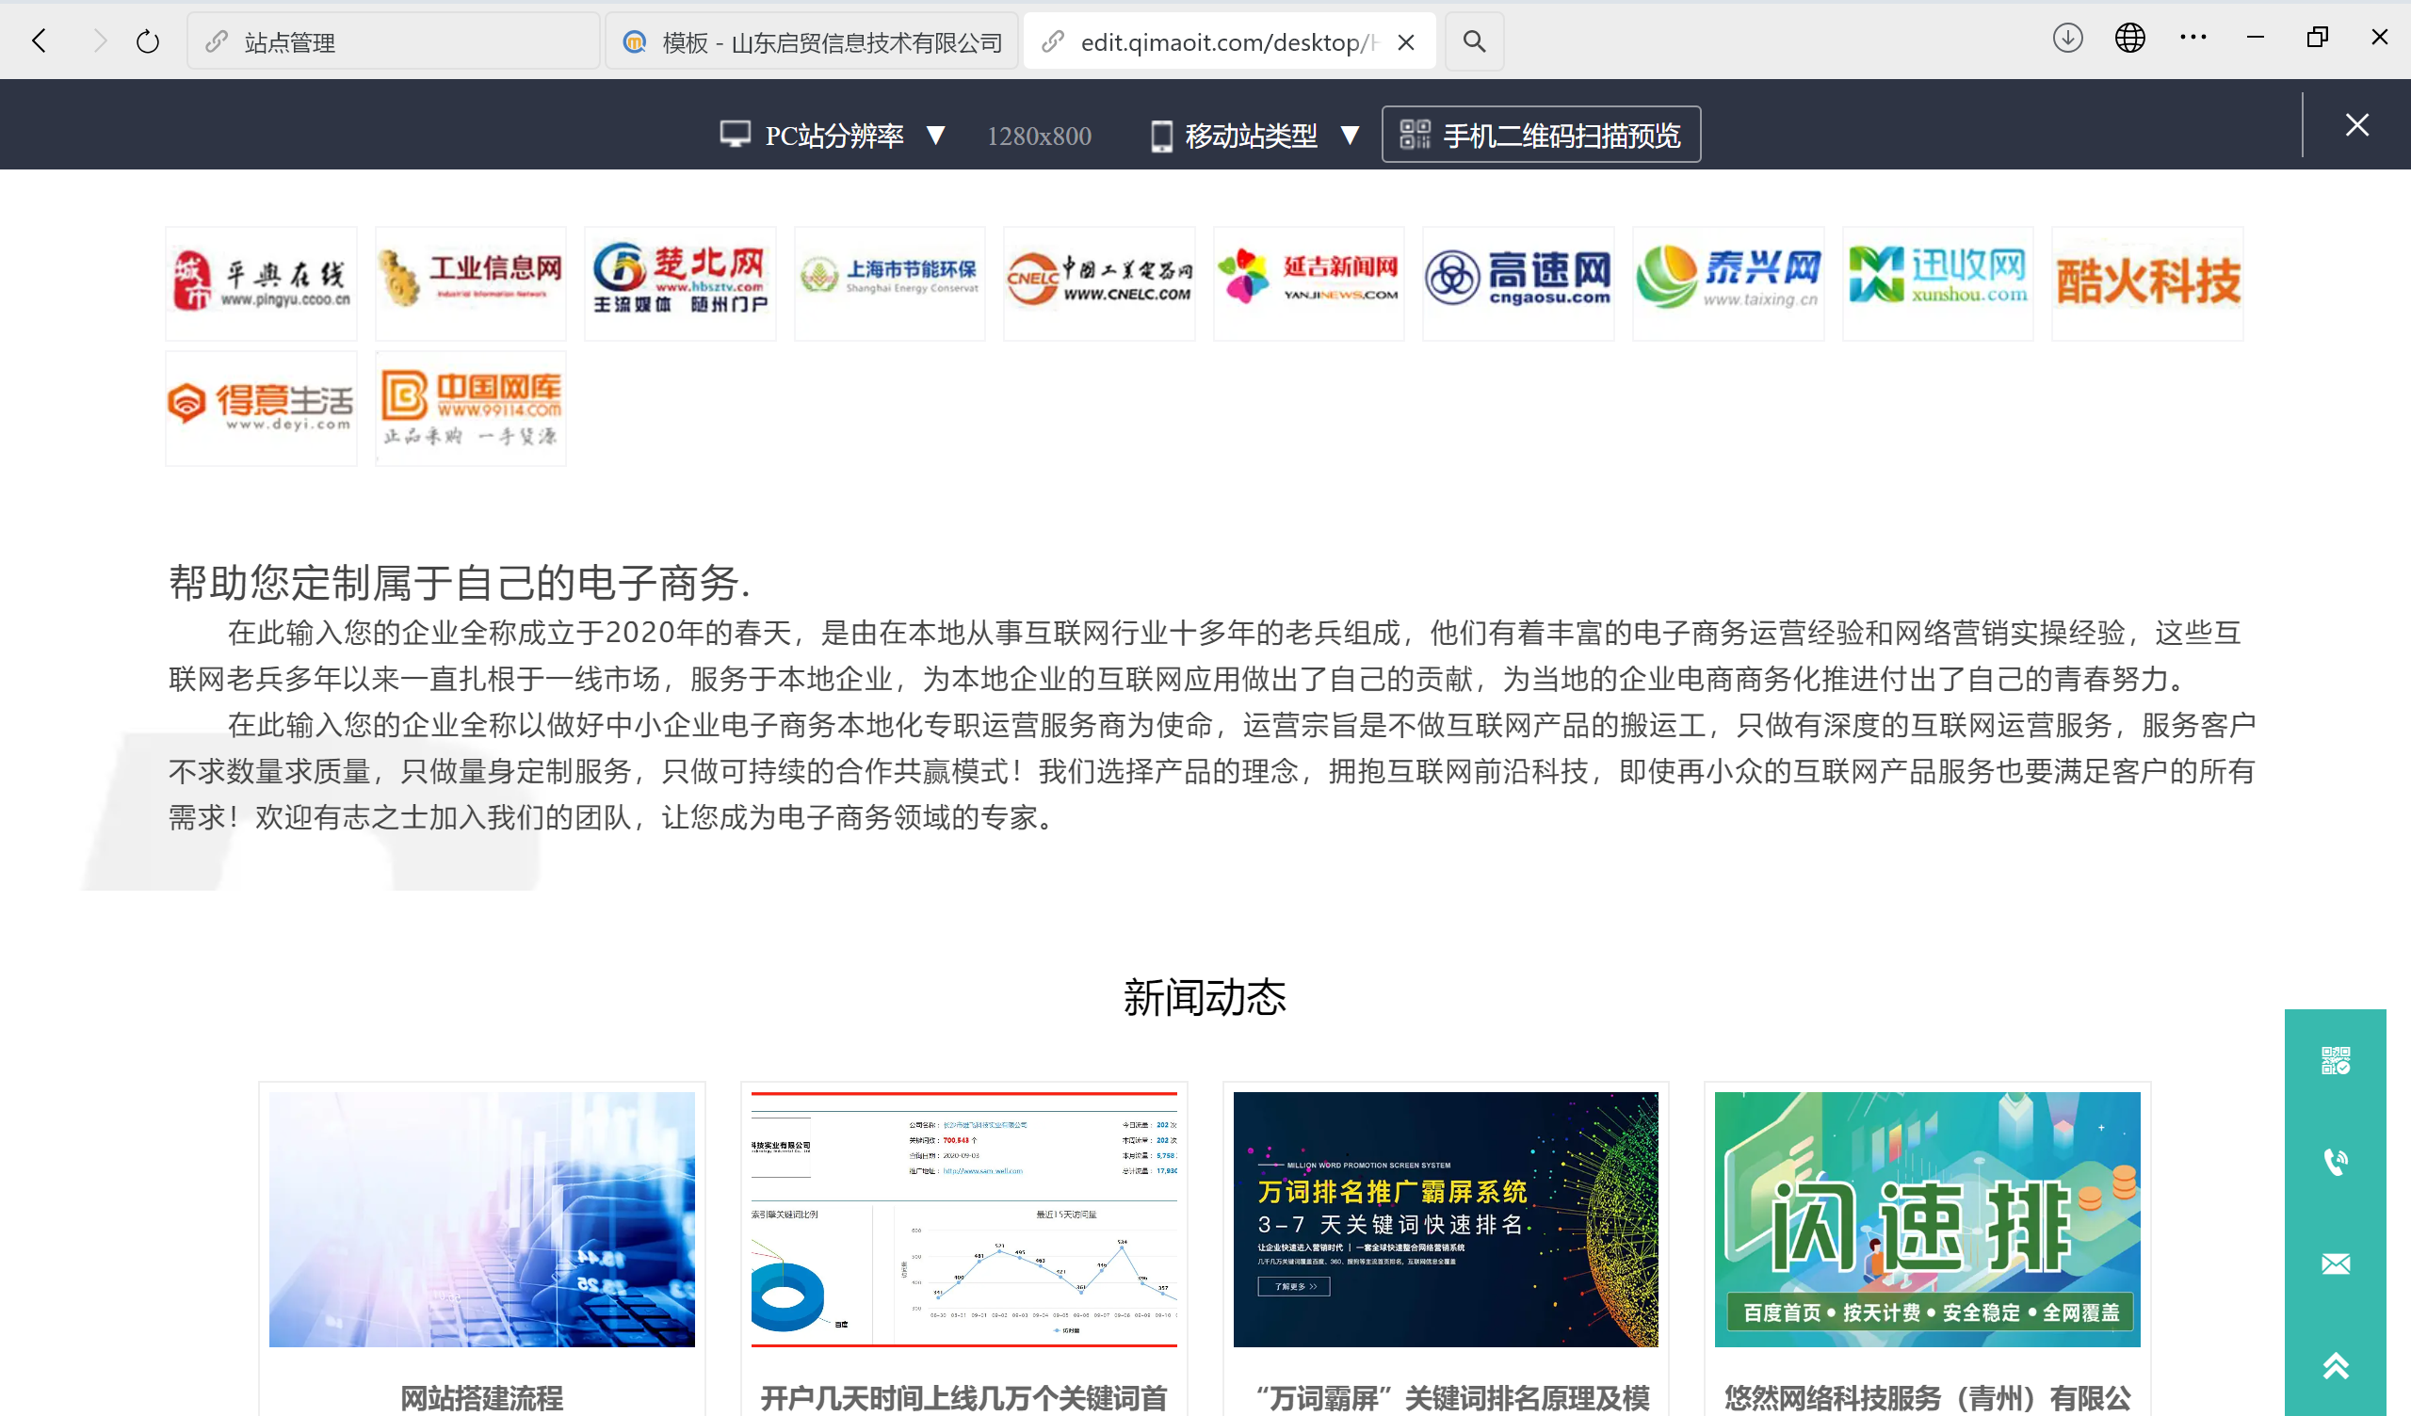Click the back-to-top double arrow icon

(x=2335, y=1365)
